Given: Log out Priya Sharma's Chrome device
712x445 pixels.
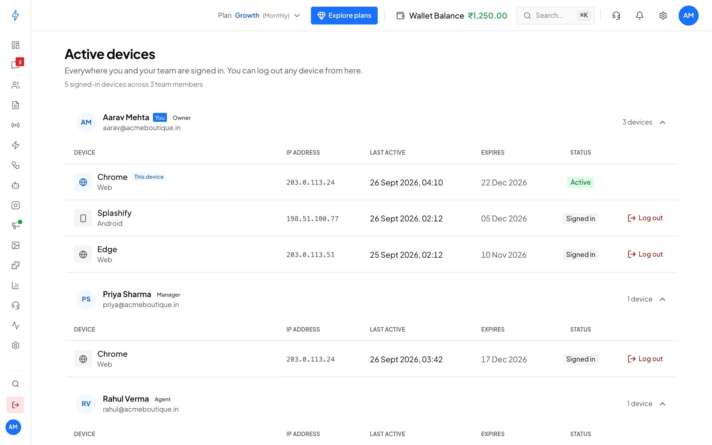Looking at the screenshot, I should click(645, 359).
